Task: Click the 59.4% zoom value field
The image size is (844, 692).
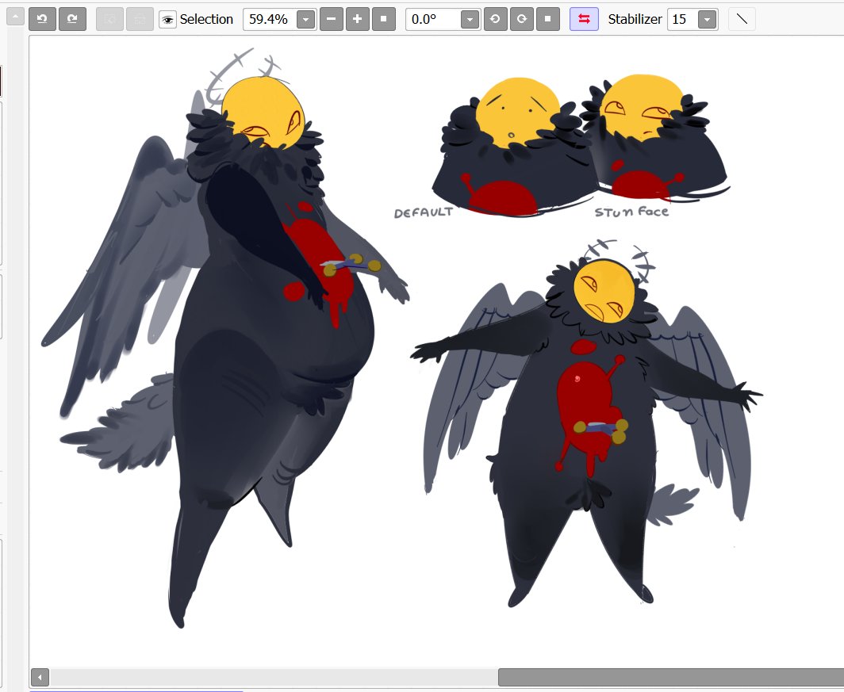Action: (x=269, y=19)
